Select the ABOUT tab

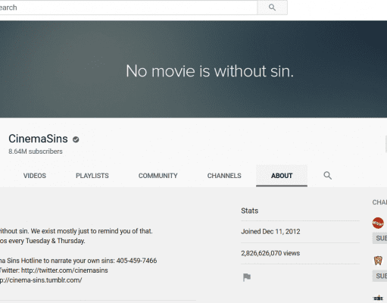[x=282, y=176]
